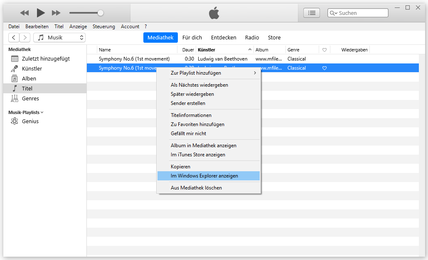This screenshot has height=260, width=428.
Task: Click the Suchen search field
Action: tap(358, 13)
